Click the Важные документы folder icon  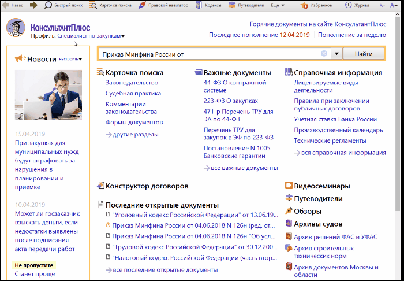click(x=199, y=72)
